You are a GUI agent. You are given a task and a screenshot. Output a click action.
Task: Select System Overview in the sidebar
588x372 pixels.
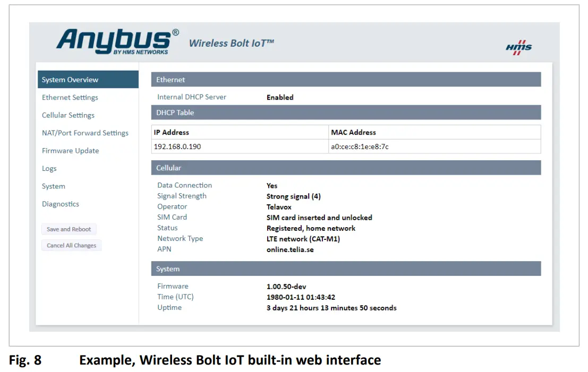point(70,80)
